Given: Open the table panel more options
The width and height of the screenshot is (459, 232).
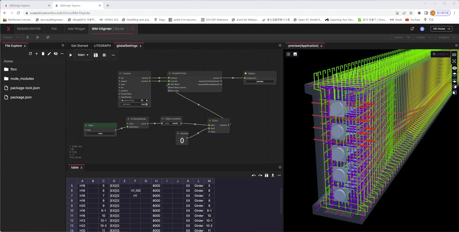Looking at the screenshot, I should pyautogui.click(x=279, y=175).
